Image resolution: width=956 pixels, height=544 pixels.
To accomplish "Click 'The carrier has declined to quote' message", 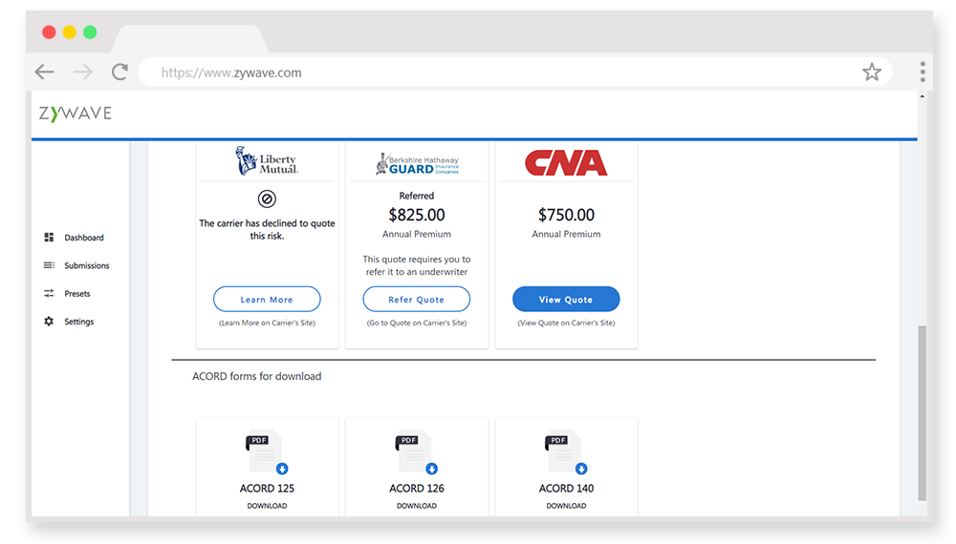I will pyautogui.click(x=267, y=229).
